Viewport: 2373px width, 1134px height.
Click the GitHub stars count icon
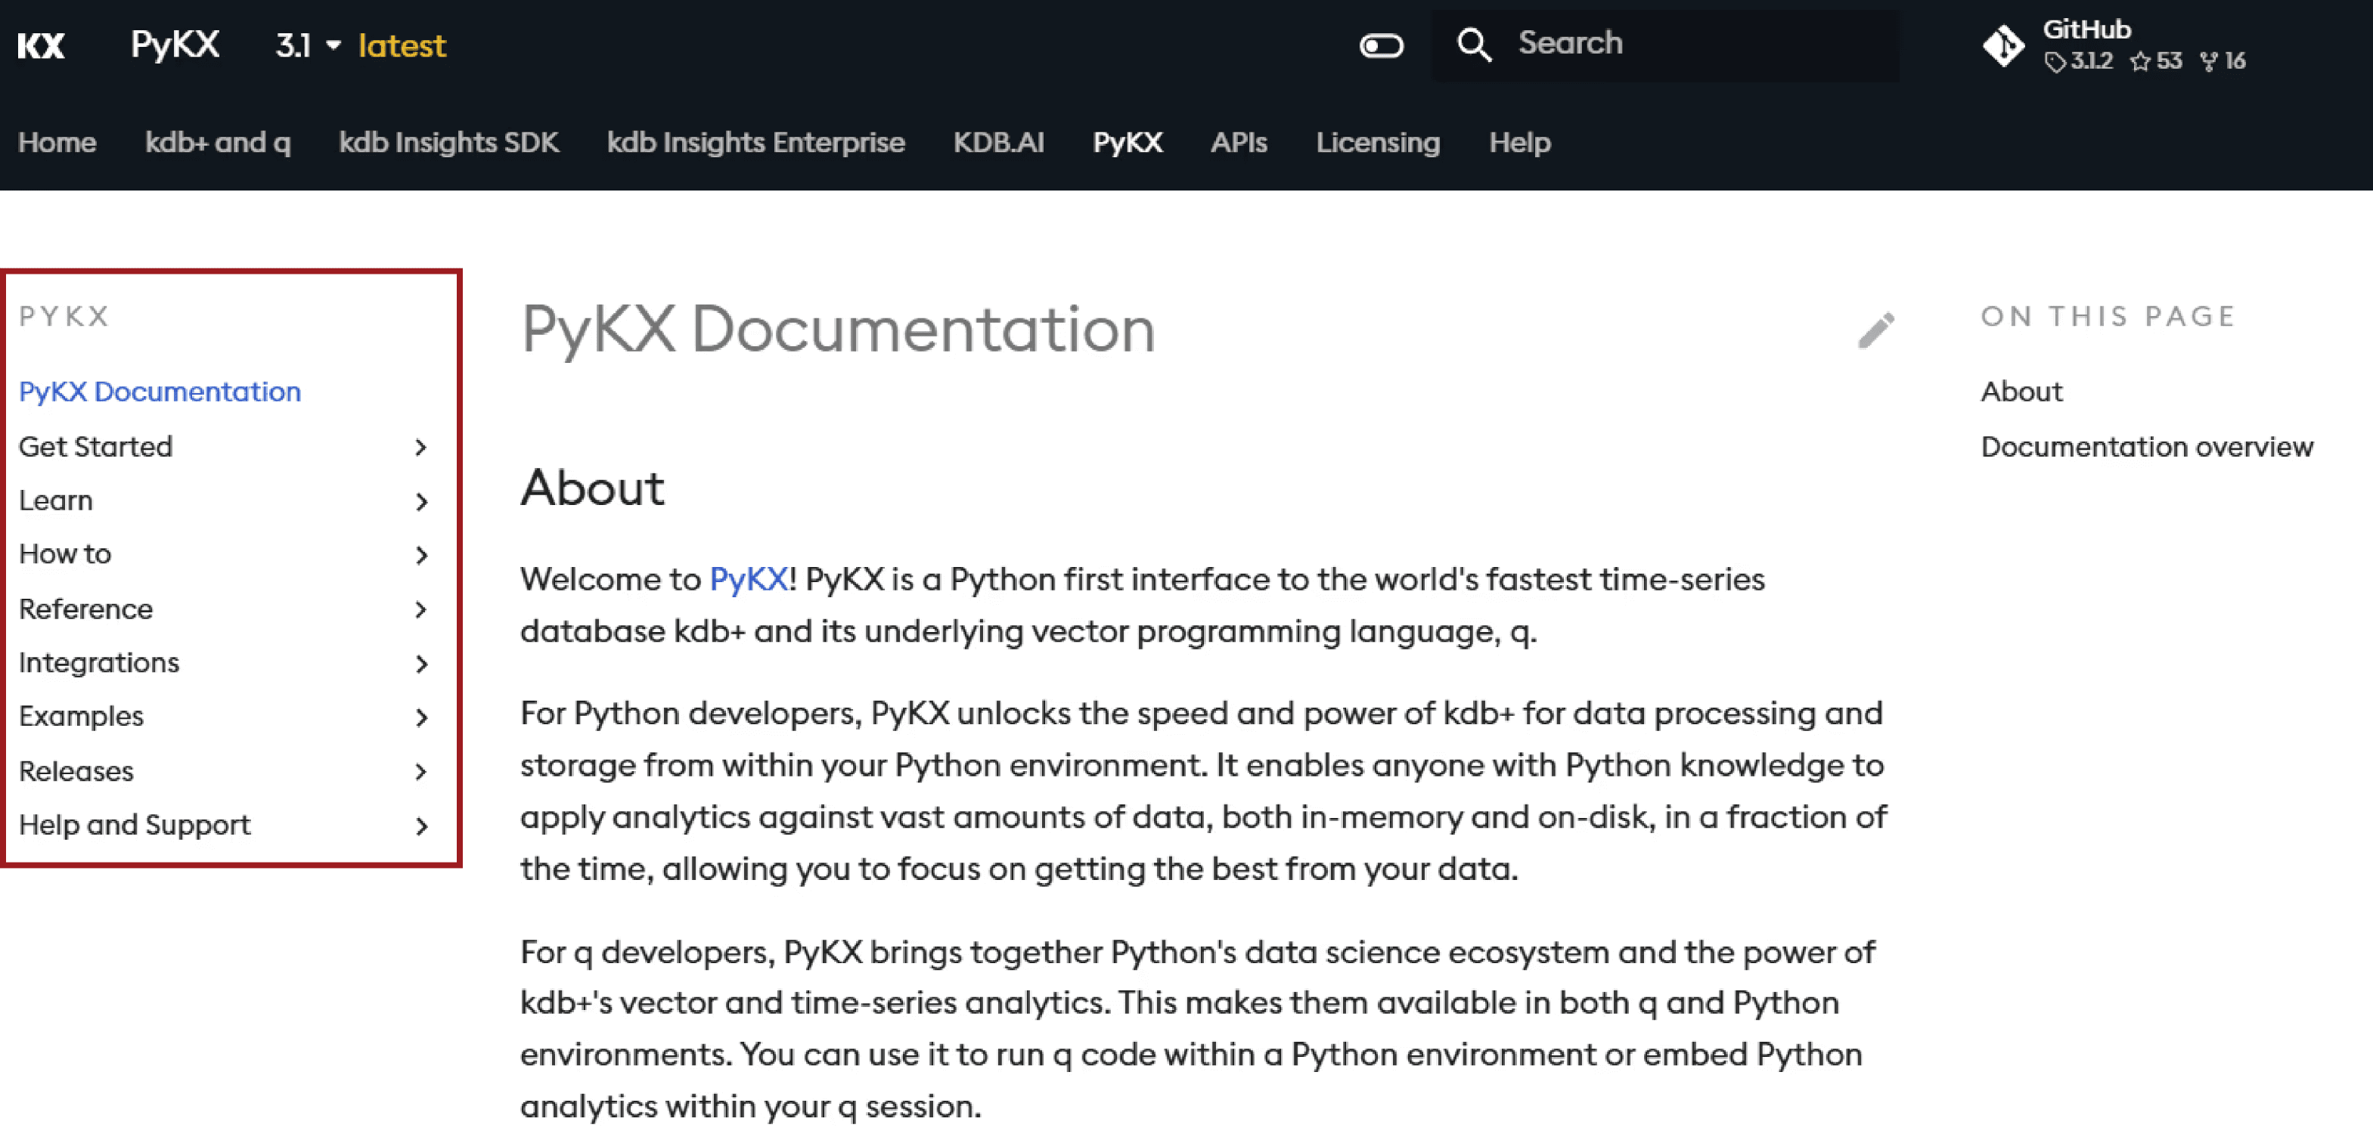click(x=2140, y=62)
